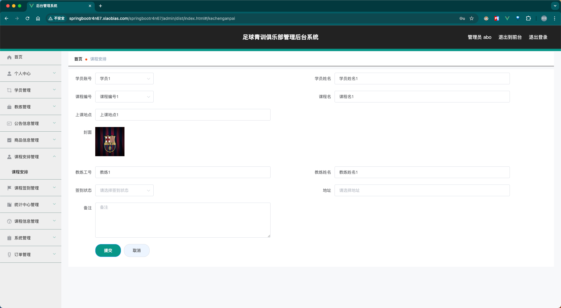
Task: Click the 课程安排 breadcrumb text
Action: (x=98, y=59)
